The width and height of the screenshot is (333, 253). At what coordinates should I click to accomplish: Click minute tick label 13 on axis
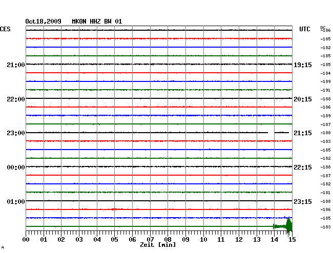point(257,239)
